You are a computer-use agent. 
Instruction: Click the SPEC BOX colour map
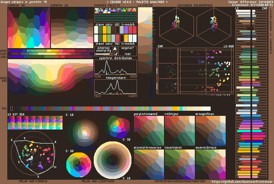pos(51,77)
